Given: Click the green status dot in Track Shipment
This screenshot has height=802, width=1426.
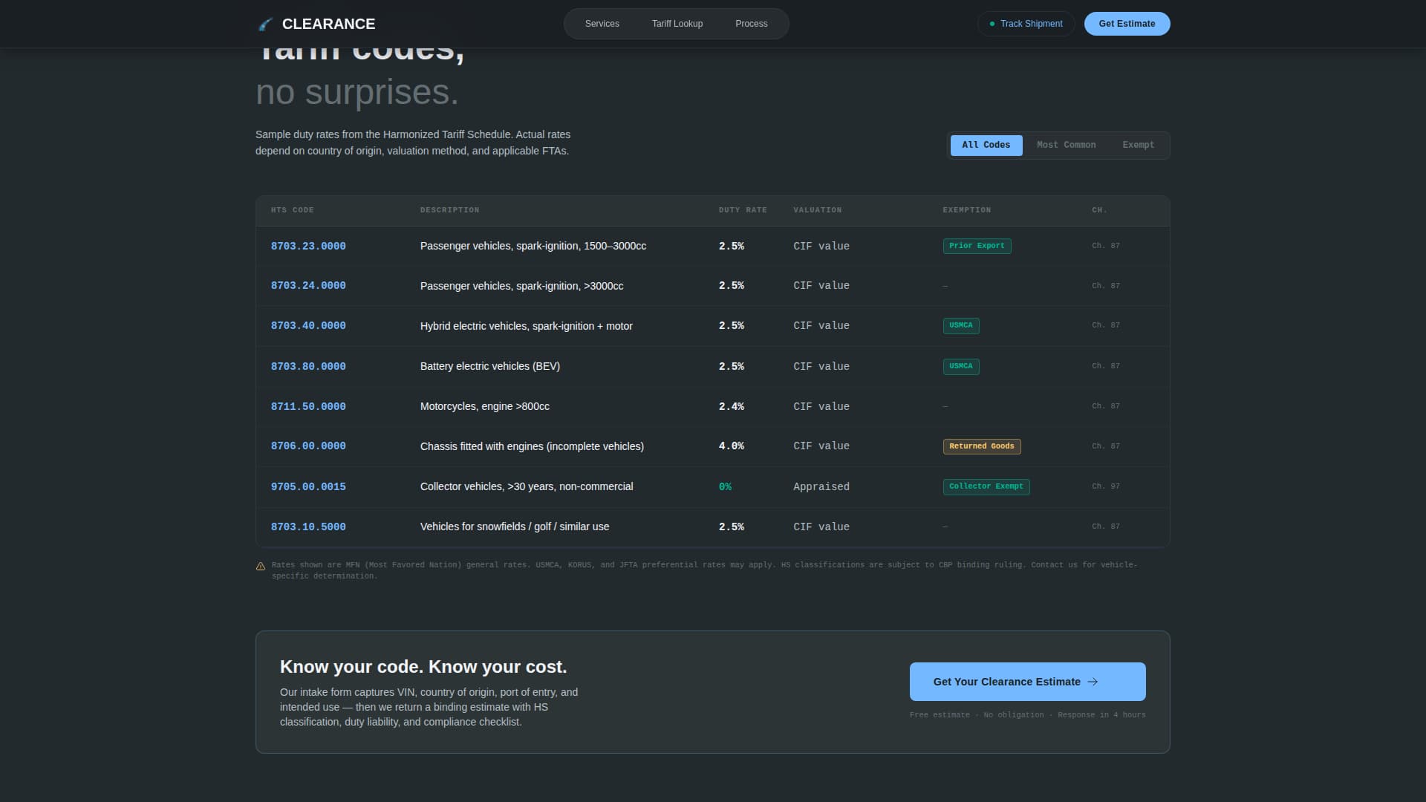Looking at the screenshot, I should pos(992,24).
